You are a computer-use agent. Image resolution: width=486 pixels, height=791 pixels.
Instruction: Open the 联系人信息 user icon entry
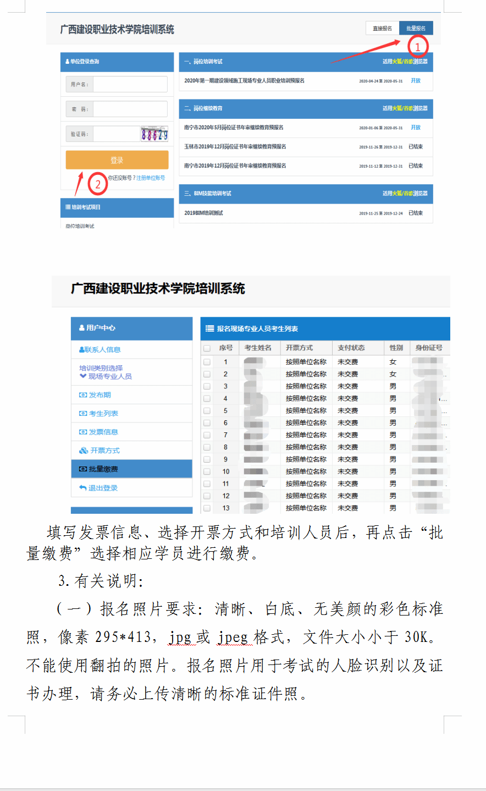pyautogui.click(x=82, y=350)
